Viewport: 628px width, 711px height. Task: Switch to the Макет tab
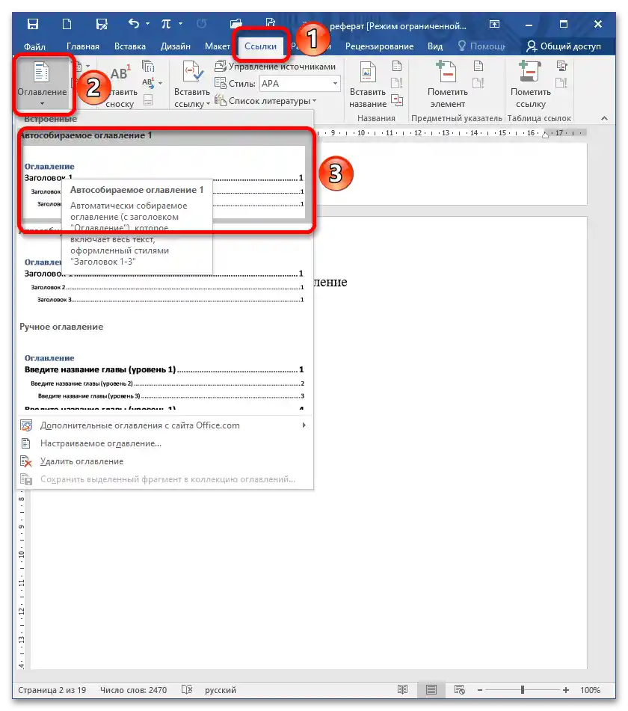[218, 46]
